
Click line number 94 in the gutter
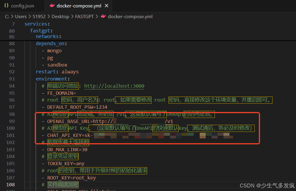[12, 86]
